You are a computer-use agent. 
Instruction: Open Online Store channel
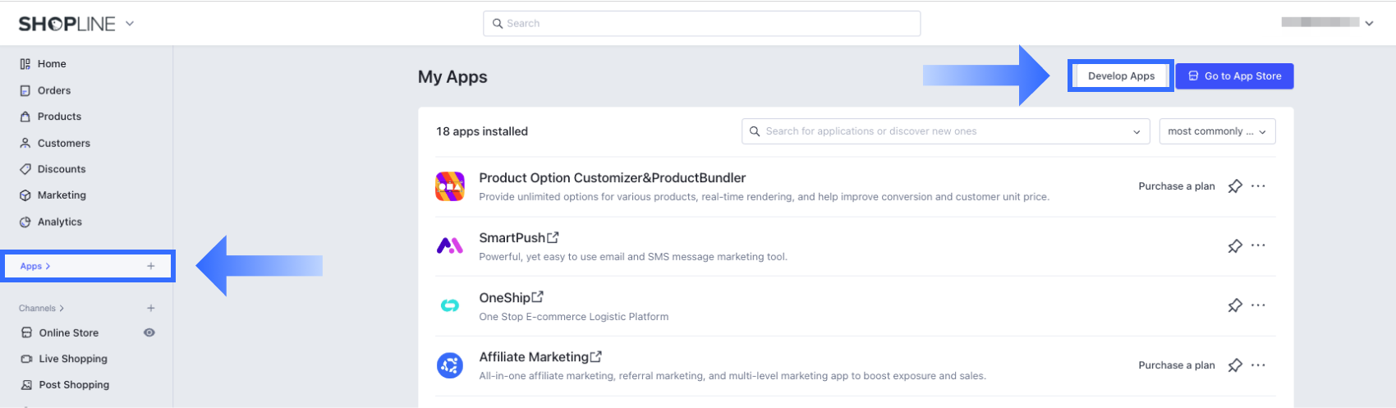[x=69, y=333]
